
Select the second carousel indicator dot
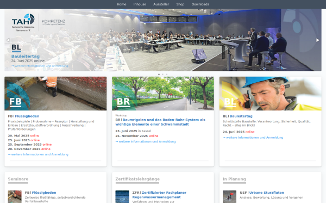coord(163,74)
